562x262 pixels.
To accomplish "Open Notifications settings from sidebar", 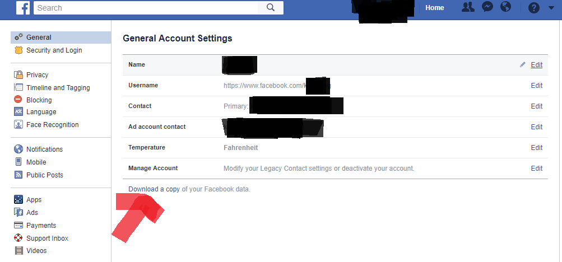I will [x=44, y=149].
